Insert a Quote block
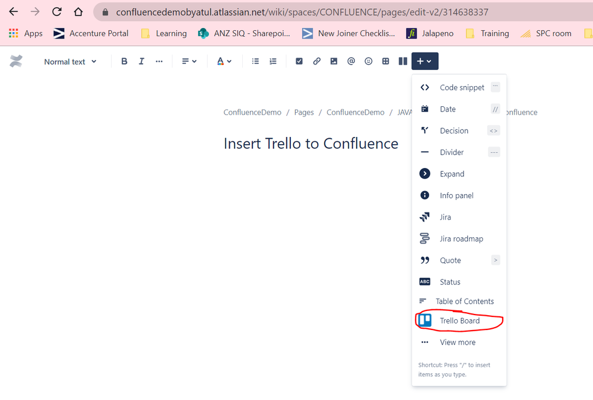 tap(459, 260)
